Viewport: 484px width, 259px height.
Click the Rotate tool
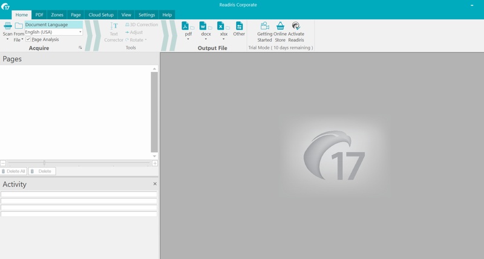click(134, 40)
